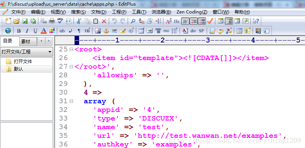Print the document with printer icon
The height and width of the screenshot is (148, 305).
[52, 21]
